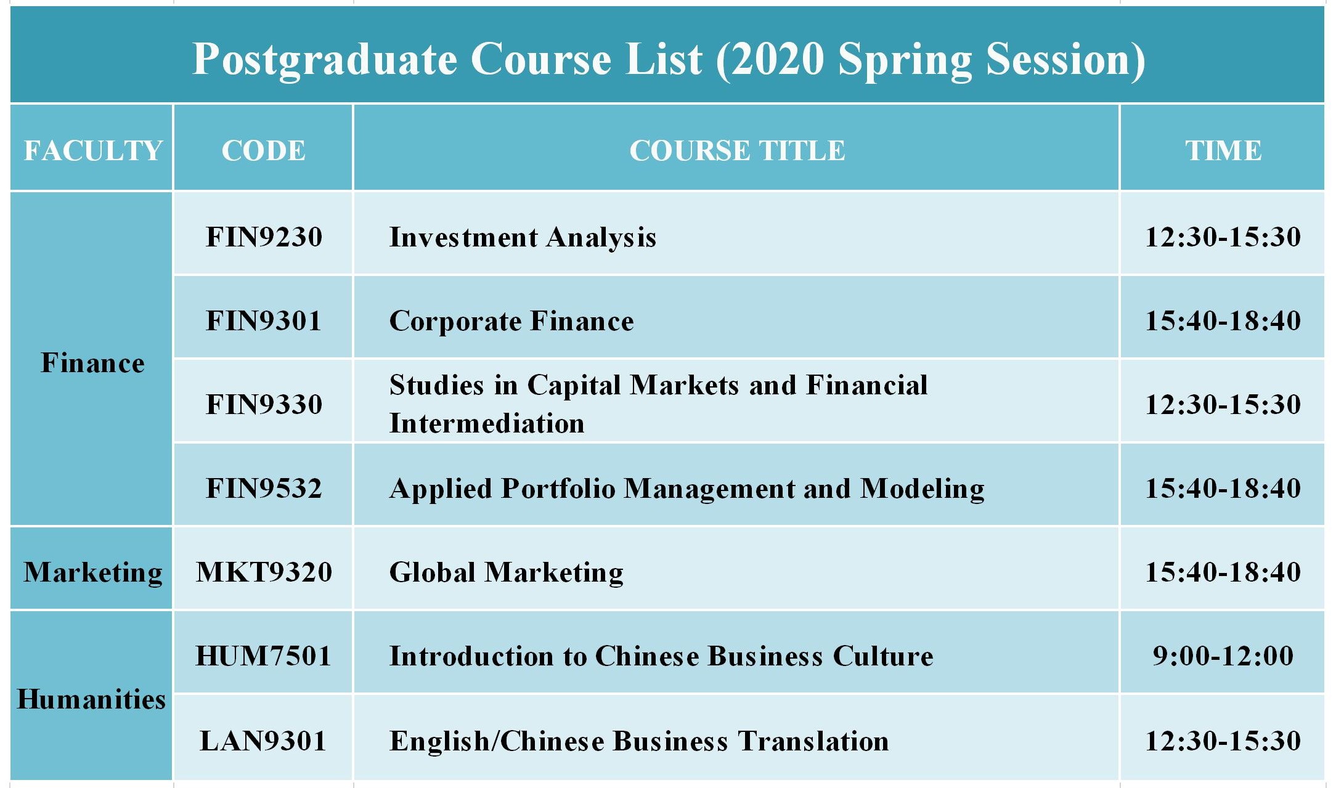Select the Investment Analysis course title
The height and width of the screenshot is (788, 1336).
click(523, 237)
